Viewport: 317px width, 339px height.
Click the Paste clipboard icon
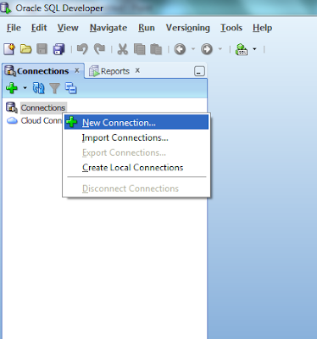point(156,49)
